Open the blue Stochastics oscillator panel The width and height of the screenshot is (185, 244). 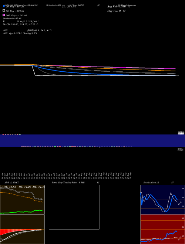click(162, 200)
